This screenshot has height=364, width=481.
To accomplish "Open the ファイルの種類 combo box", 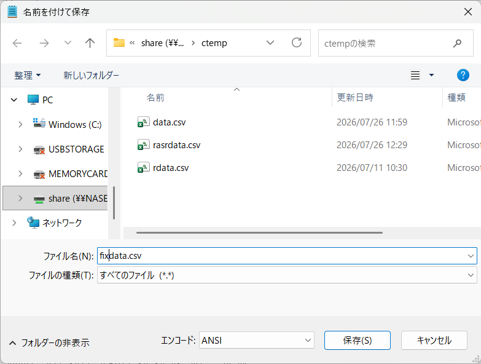I will 287,275.
